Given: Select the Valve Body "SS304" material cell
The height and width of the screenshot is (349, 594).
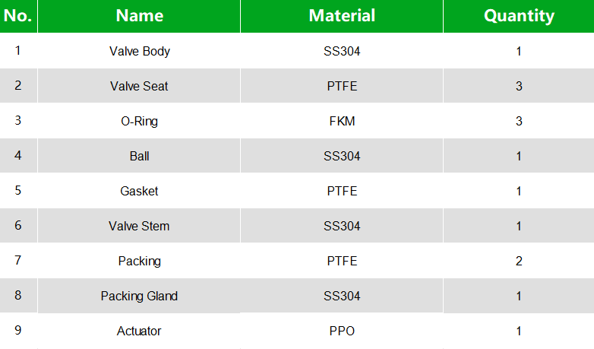Looking at the screenshot, I should click(x=341, y=52).
